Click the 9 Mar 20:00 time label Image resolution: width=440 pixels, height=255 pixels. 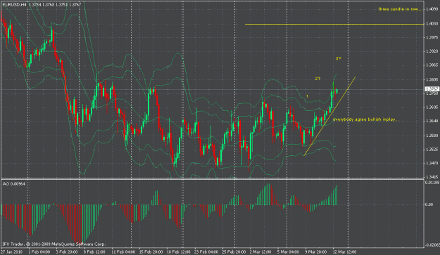[316, 251]
